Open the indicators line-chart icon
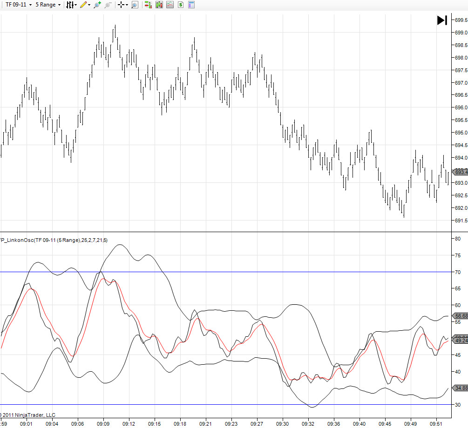468x428 pixels. coord(170,5)
